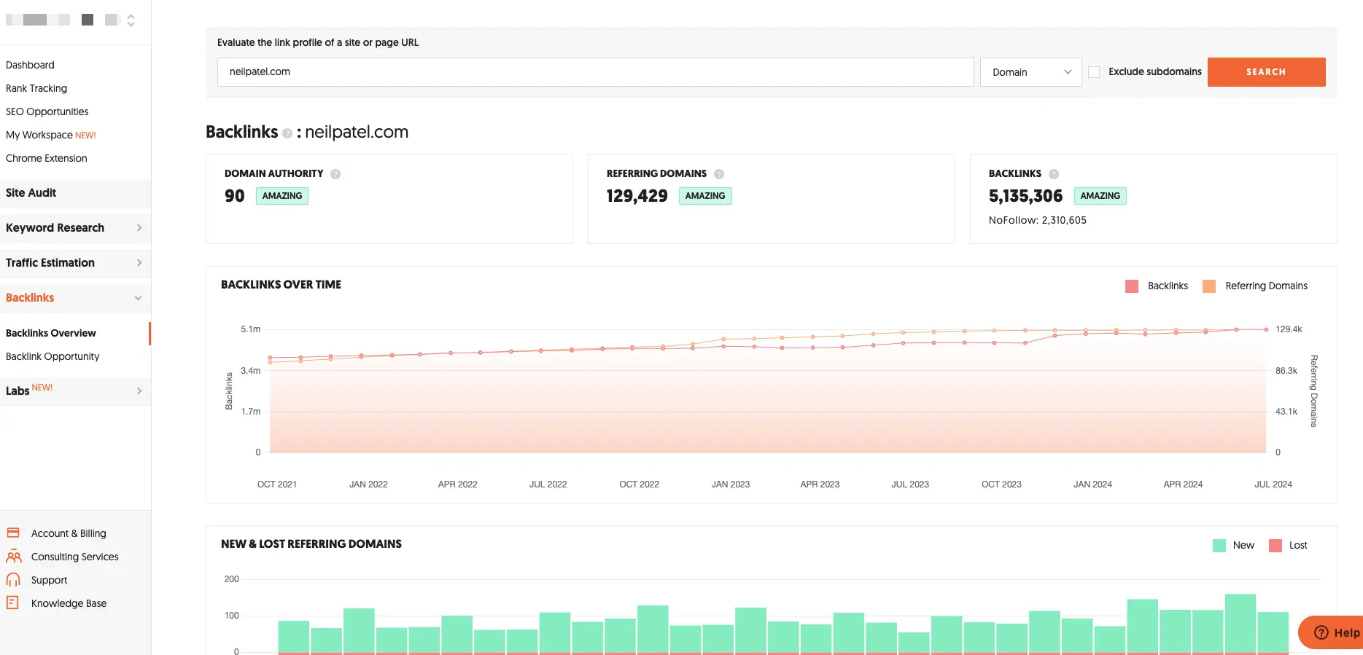
Task: Expand Keyword Research menu chevron
Action: (x=139, y=228)
